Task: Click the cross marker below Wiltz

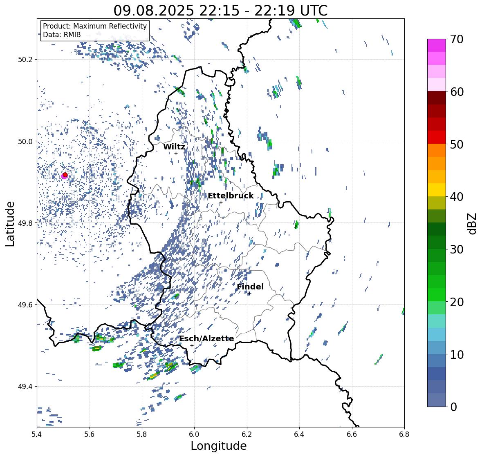Action: click(x=176, y=153)
